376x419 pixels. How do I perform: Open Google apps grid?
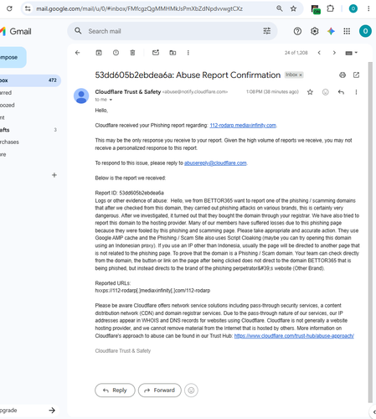(x=347, y=31)
